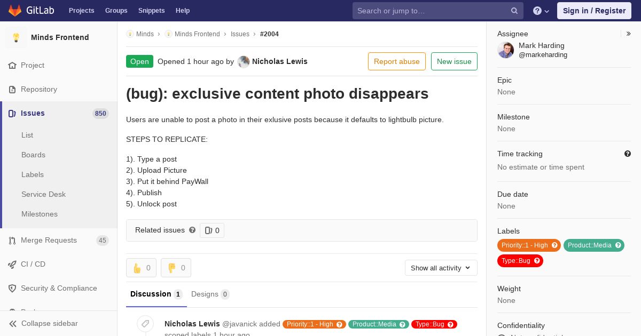Click the CI / CD rocket icon

[x=12, y=265]
